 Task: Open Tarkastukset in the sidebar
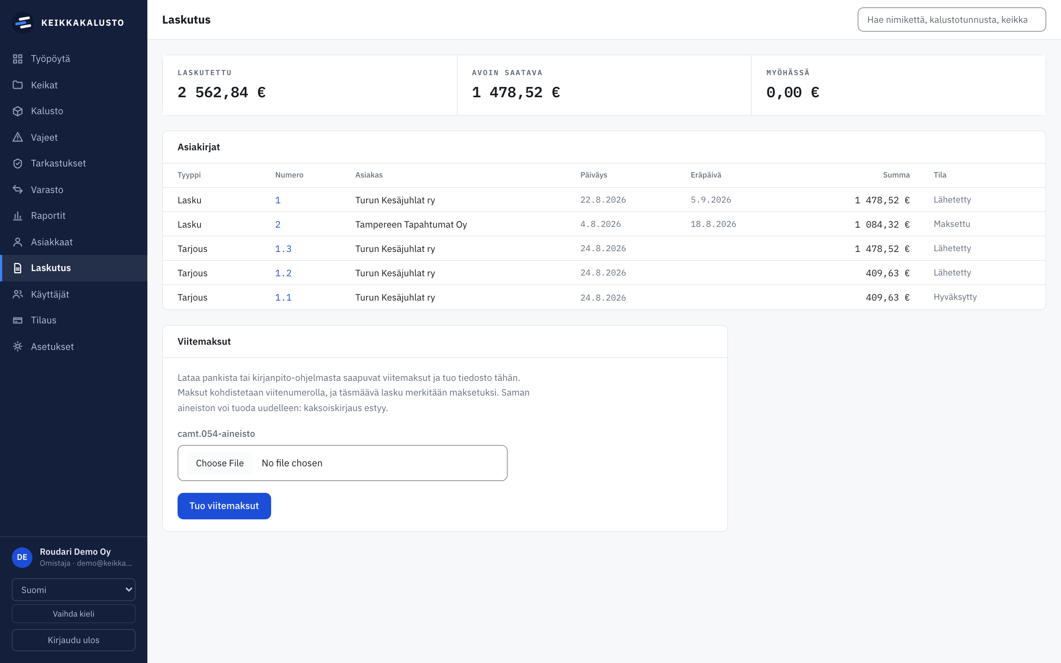(74, 163)
